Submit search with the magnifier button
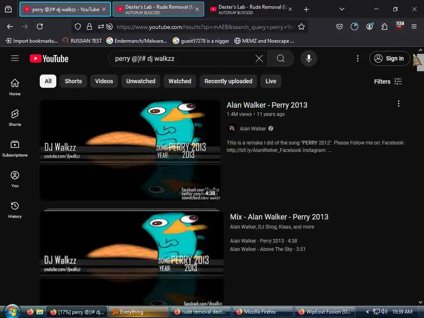The image size is (424, 318). (281, 58)
